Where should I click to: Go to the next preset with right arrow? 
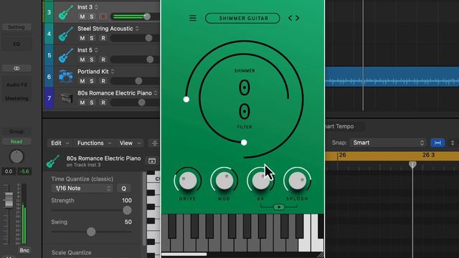tap(298, 18)
